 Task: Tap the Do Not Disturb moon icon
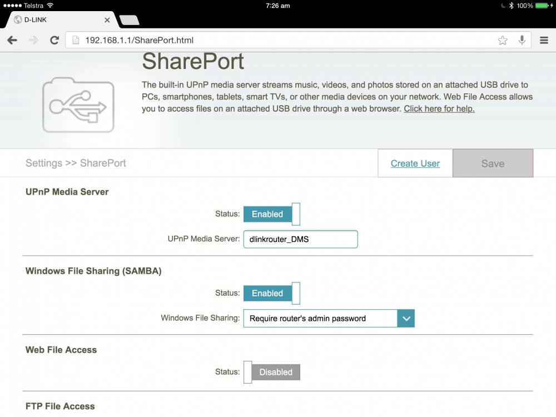click(503, 6)
